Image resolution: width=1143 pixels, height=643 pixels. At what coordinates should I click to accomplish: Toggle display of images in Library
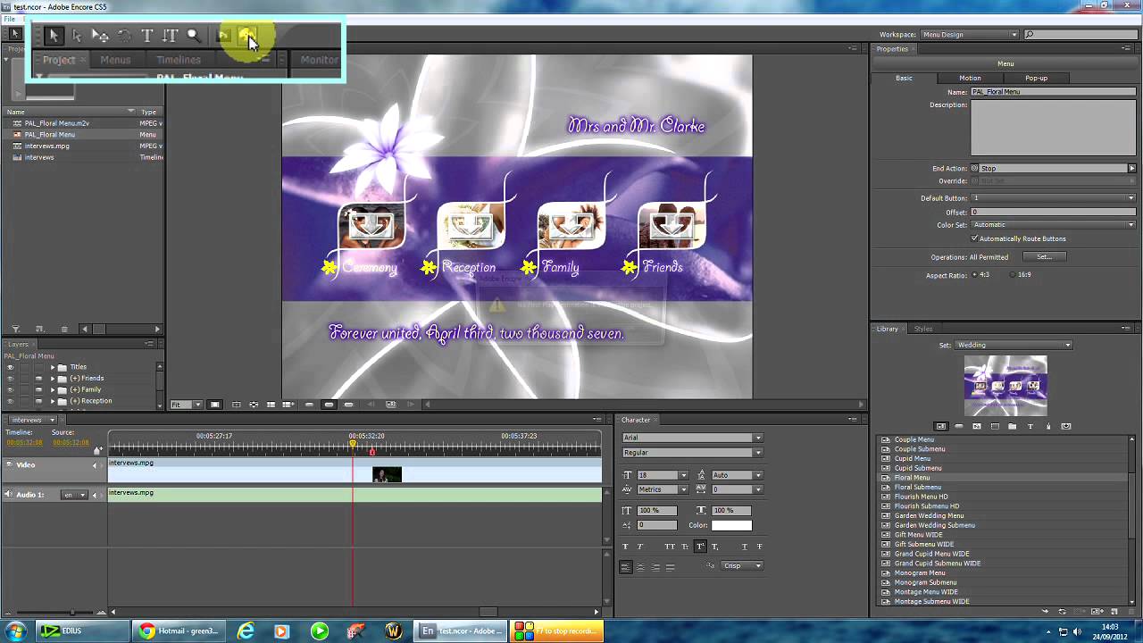click(977, 426)
